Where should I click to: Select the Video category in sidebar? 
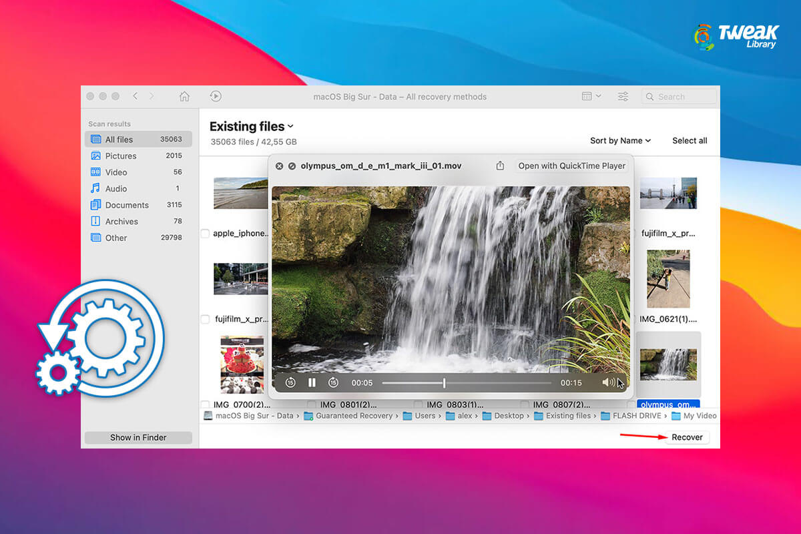pos(116,172)
